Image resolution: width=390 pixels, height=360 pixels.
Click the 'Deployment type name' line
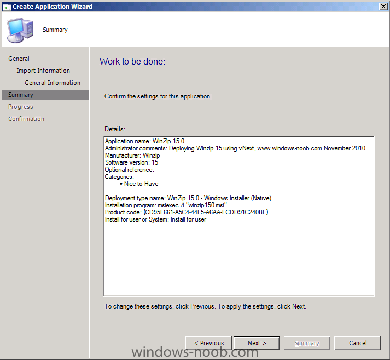tap(188, 198)
